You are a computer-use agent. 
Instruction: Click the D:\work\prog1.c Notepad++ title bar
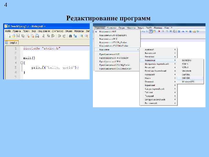[47, 26]
